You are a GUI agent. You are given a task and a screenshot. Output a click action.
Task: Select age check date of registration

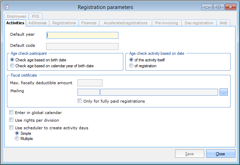click(131, 66)
